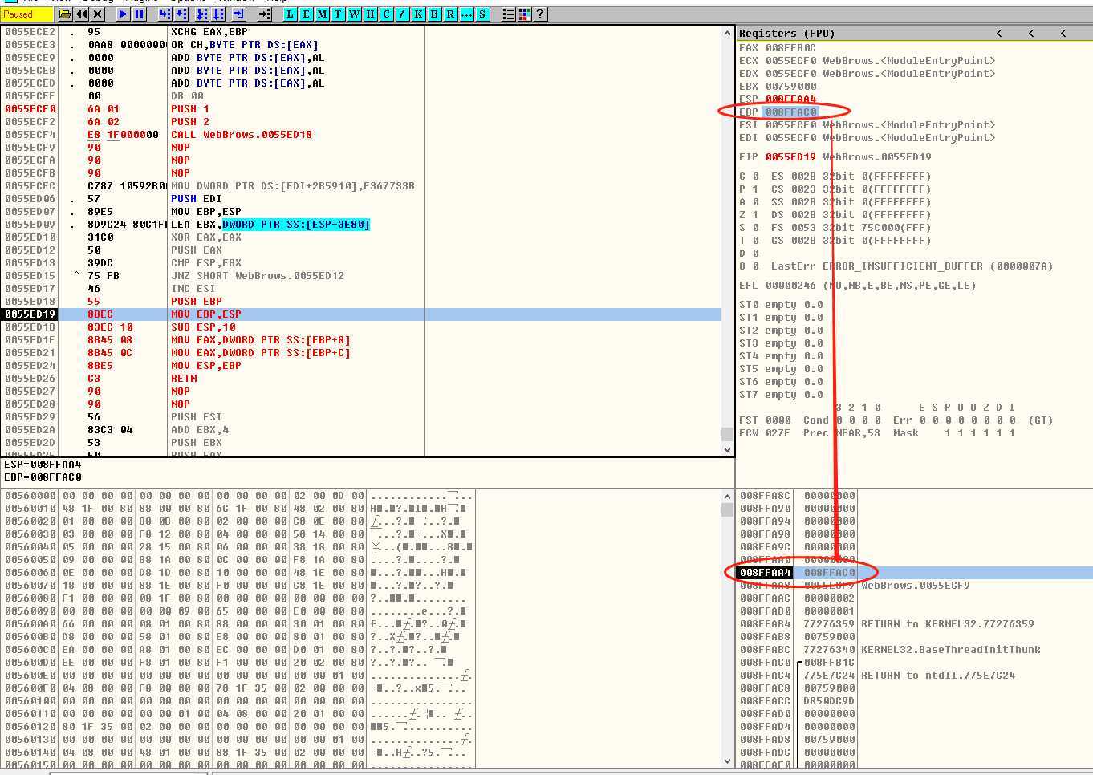
Task: Show Memory map with M button
Action: click(x=322, y=14)
